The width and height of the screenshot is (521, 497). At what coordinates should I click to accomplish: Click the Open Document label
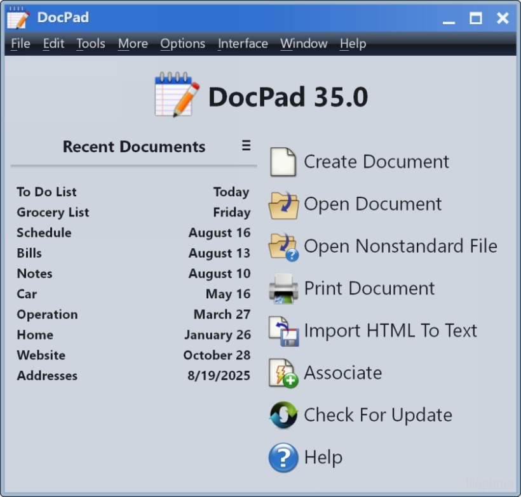pyautogui.click(x=372, y=204)
